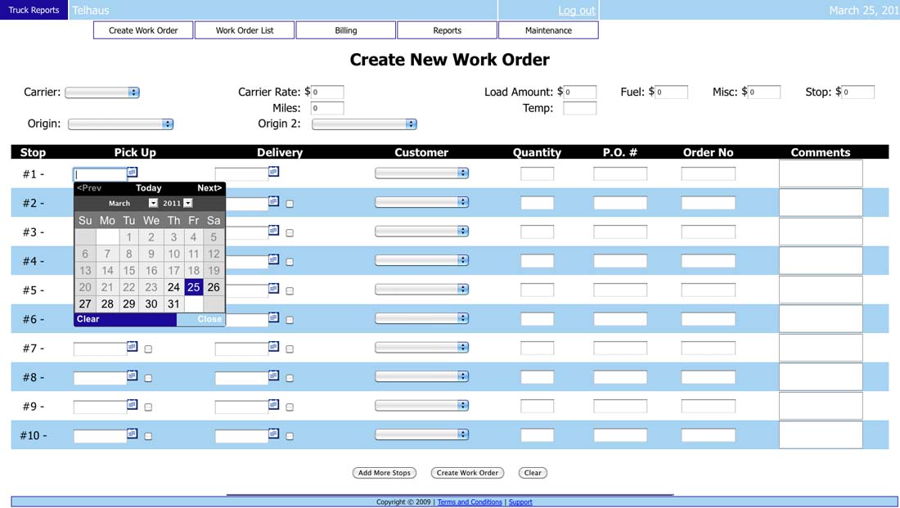
Task: Tick the stop #2 Delivery checkbox
Action: 290,204
